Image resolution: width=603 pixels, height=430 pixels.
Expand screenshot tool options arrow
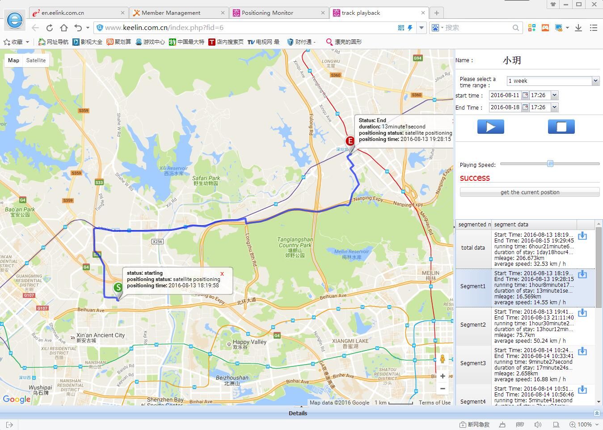click(567, 28)
